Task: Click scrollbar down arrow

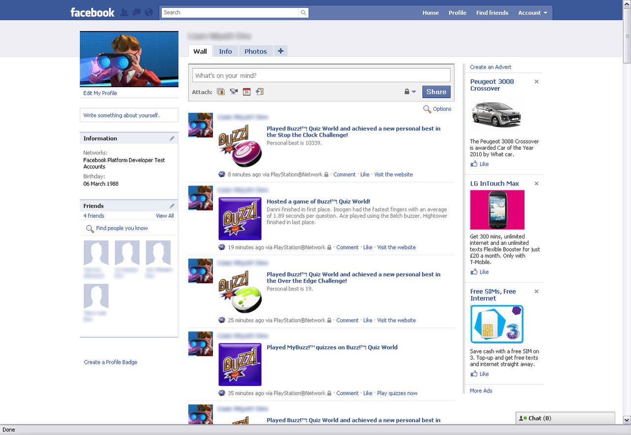Action: coord(627,420)
